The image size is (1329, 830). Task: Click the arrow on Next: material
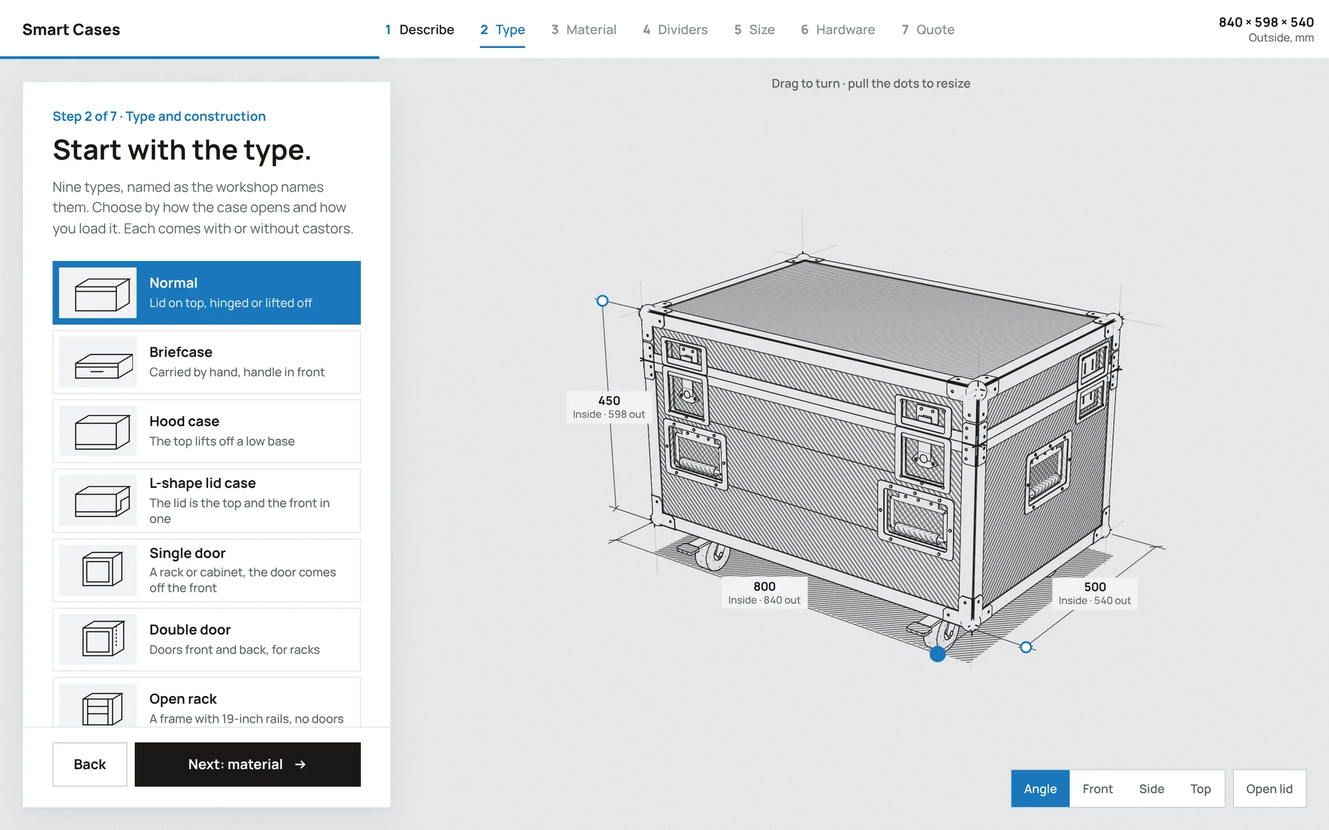pyautogui.click(x=300, y=764)
